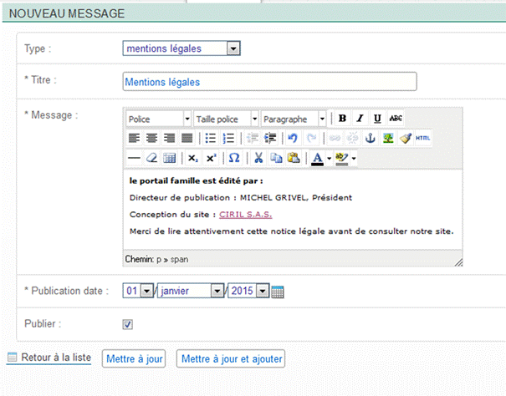Insert a bulleted list
This screenshot has width=506, height=396.
211,138
